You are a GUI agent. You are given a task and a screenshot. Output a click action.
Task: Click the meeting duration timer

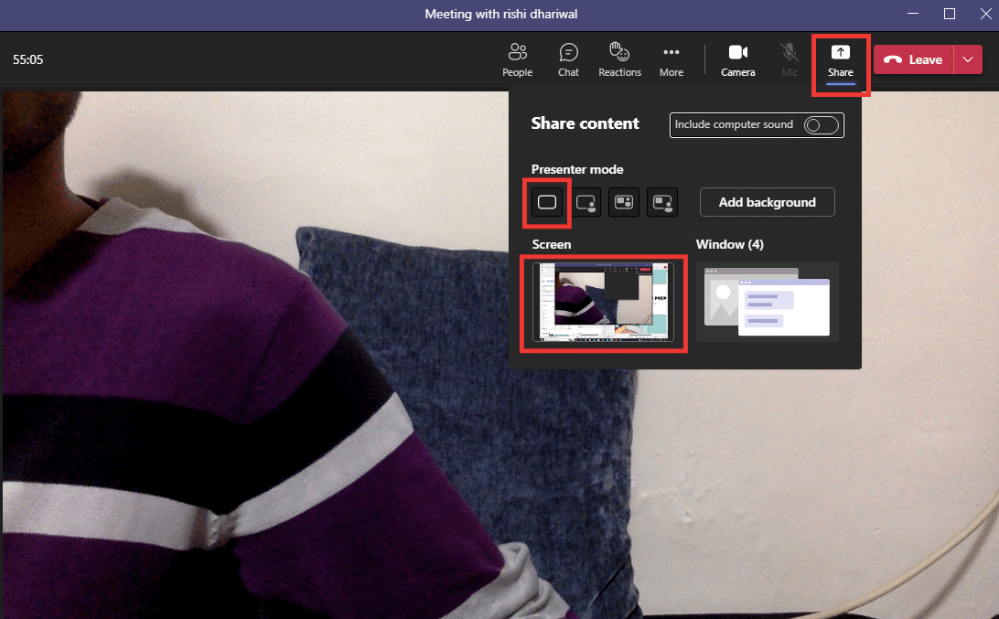pos(27,59)
